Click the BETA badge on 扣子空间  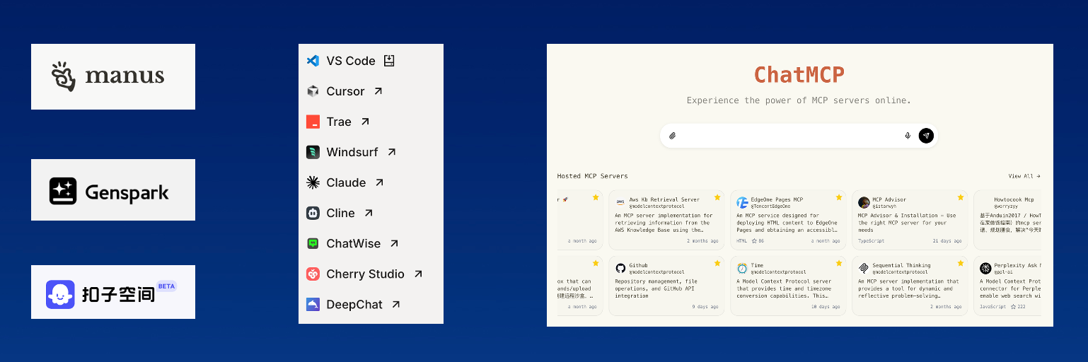166,286
